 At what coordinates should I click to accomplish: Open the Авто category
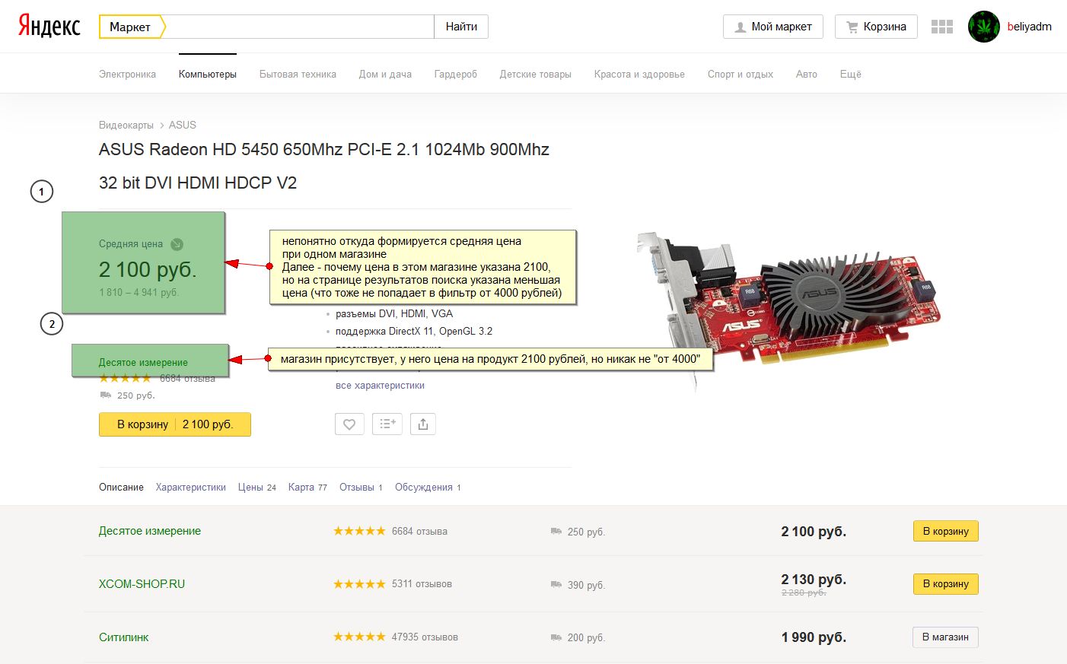pos(807,74)
